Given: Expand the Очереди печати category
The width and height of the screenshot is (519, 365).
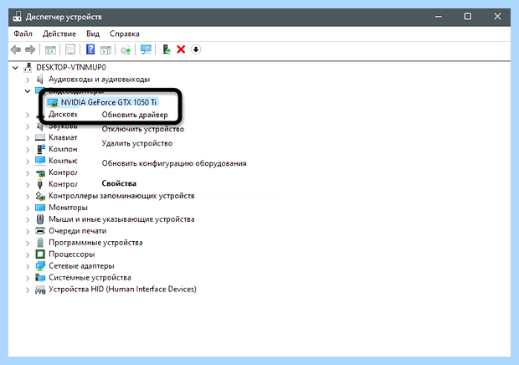Looking at the screenshot, I should (28, 231).
